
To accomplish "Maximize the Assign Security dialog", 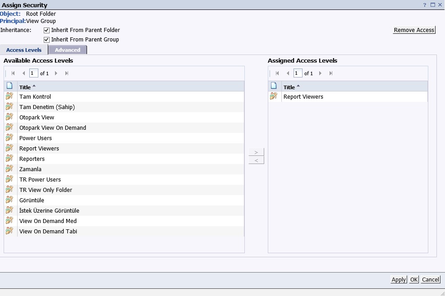I will coord(432,5).
